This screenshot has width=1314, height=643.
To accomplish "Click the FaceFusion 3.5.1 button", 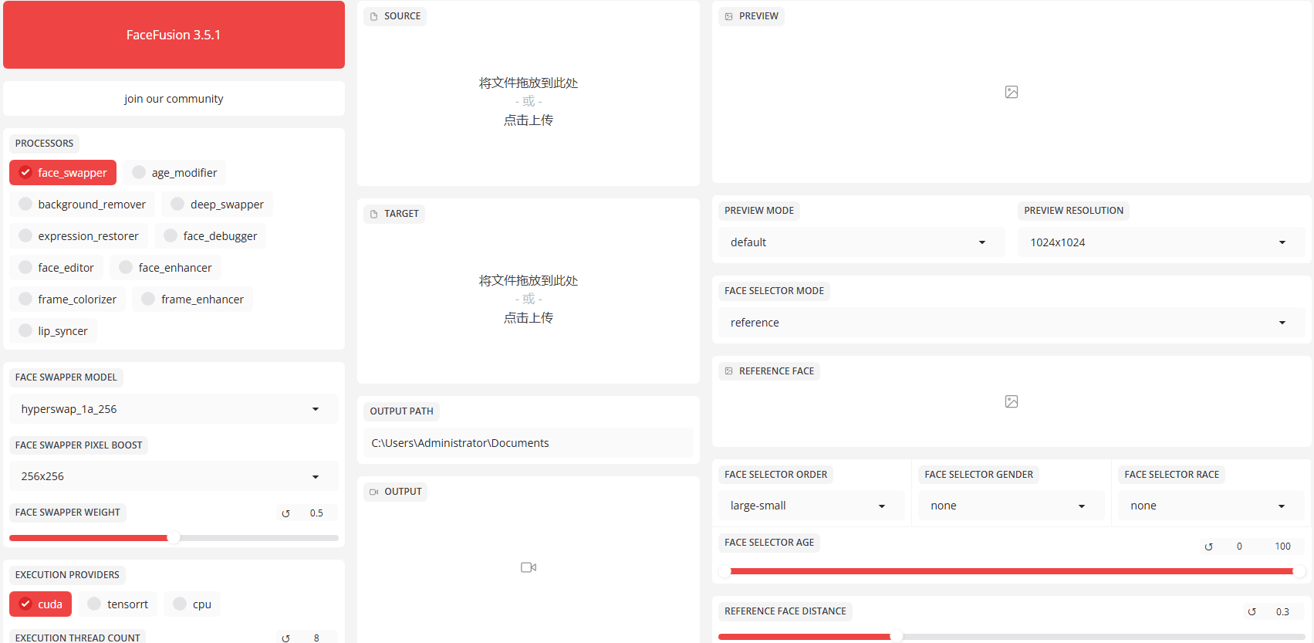I will click(174, 35).
